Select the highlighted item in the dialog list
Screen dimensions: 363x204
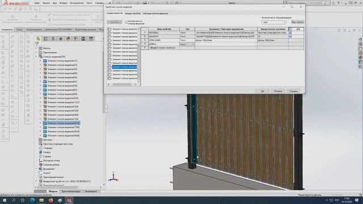pyautogui.click(x=125, y=67)
